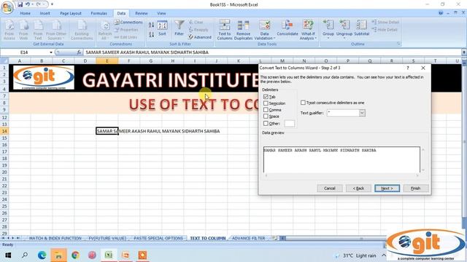
Task: Save workbook from Quick Access Toolbar
Action: [x=20, y=4]
